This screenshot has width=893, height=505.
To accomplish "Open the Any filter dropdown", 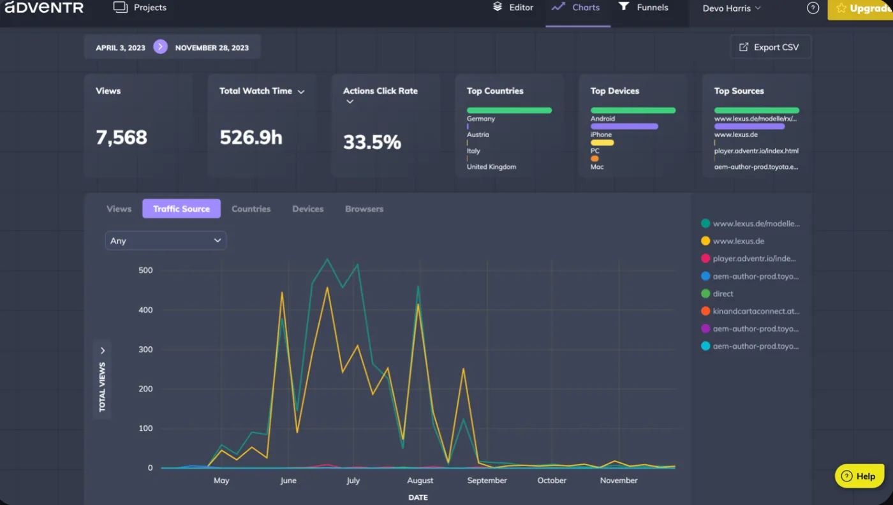I will coord(166,240).
